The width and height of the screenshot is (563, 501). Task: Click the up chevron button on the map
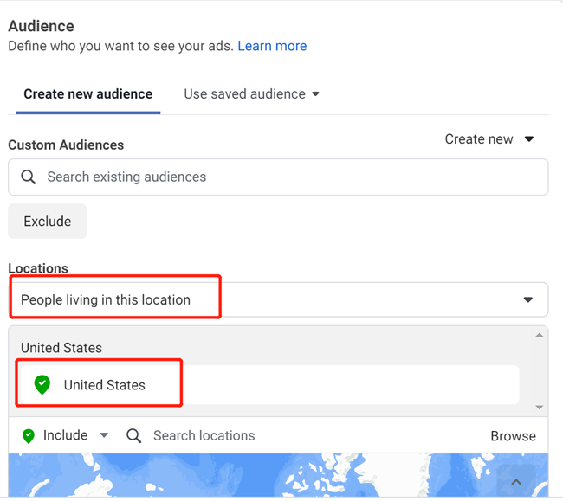click(x=516, y=482)
